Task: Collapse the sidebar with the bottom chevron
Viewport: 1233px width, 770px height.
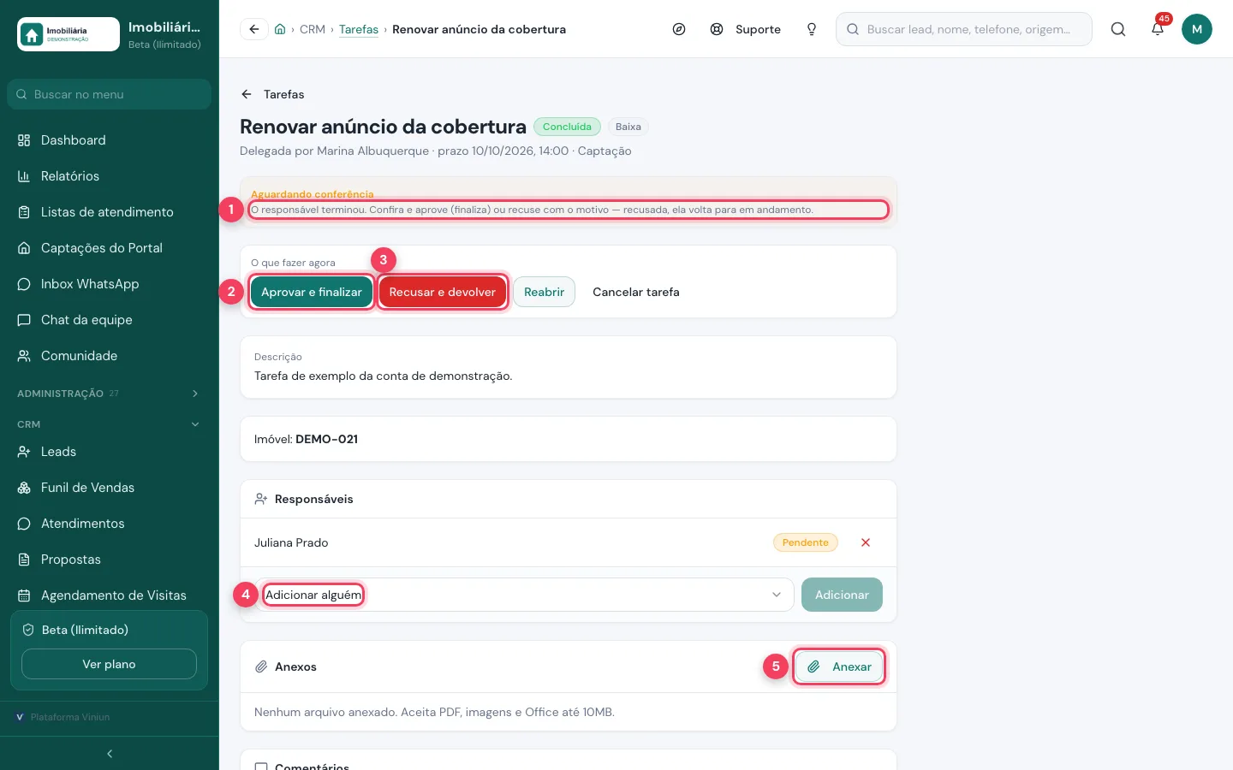Action: [x=110, y=754]
